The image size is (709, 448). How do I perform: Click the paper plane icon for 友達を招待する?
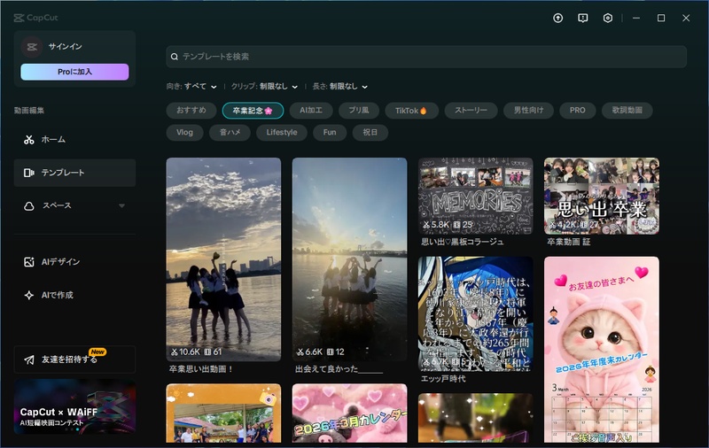coord(29,359)
